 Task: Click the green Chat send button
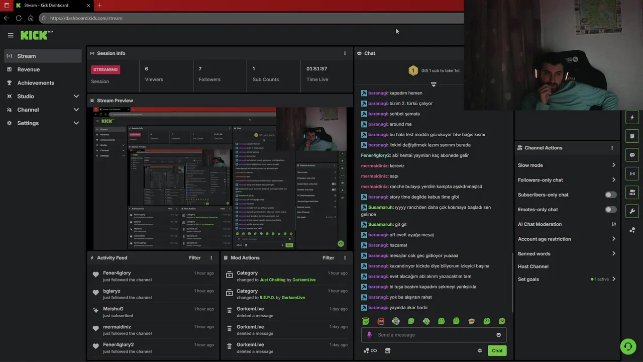pos(497,351)
